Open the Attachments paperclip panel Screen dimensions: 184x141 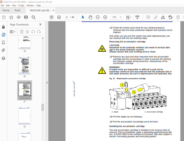(3, 50)
